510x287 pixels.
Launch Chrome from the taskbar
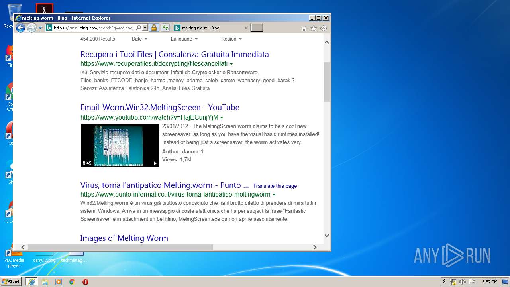point(72,282)
